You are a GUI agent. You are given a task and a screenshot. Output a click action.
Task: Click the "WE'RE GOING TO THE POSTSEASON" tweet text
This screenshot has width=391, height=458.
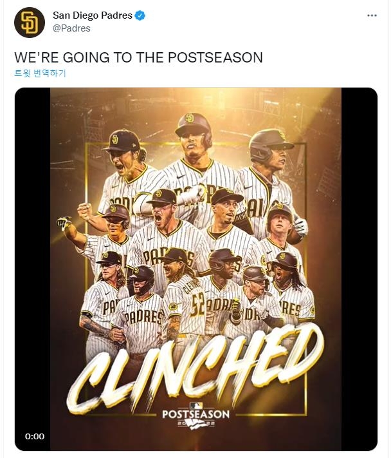coord(138,57)
